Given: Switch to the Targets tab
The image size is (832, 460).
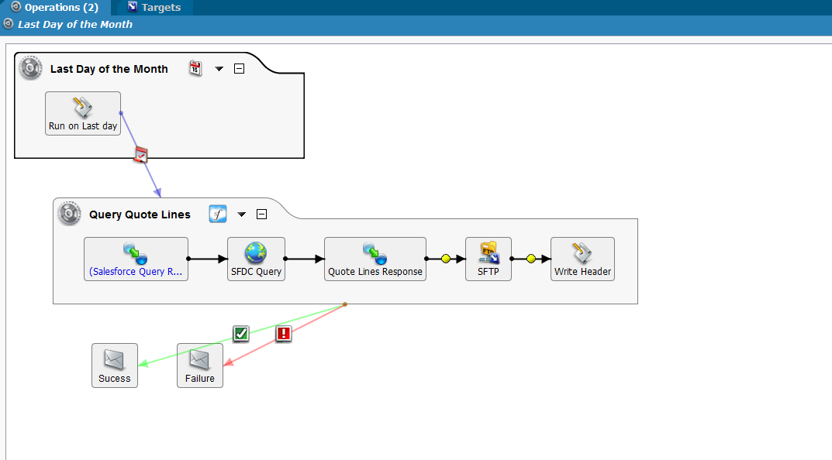Looking at the screenshot, I should click(154, 8).
